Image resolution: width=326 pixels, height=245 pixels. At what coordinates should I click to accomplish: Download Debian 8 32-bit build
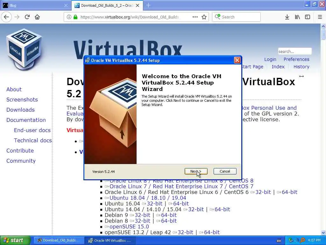[x=142, y=221]
